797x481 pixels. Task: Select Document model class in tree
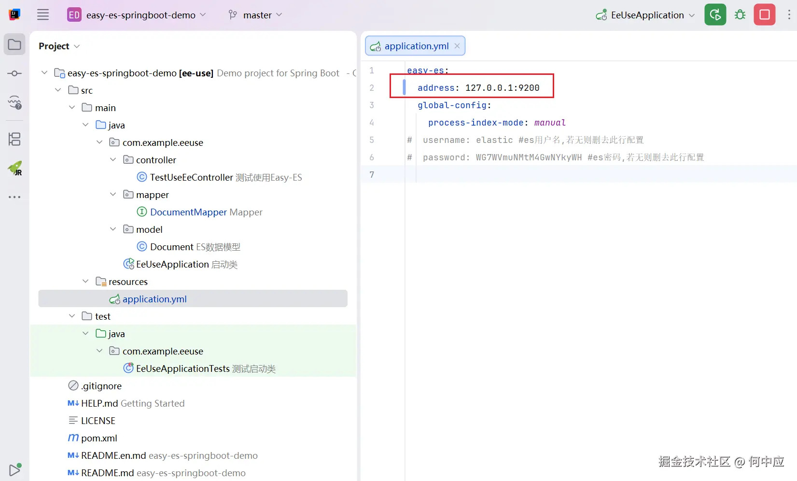click(171, 247)
